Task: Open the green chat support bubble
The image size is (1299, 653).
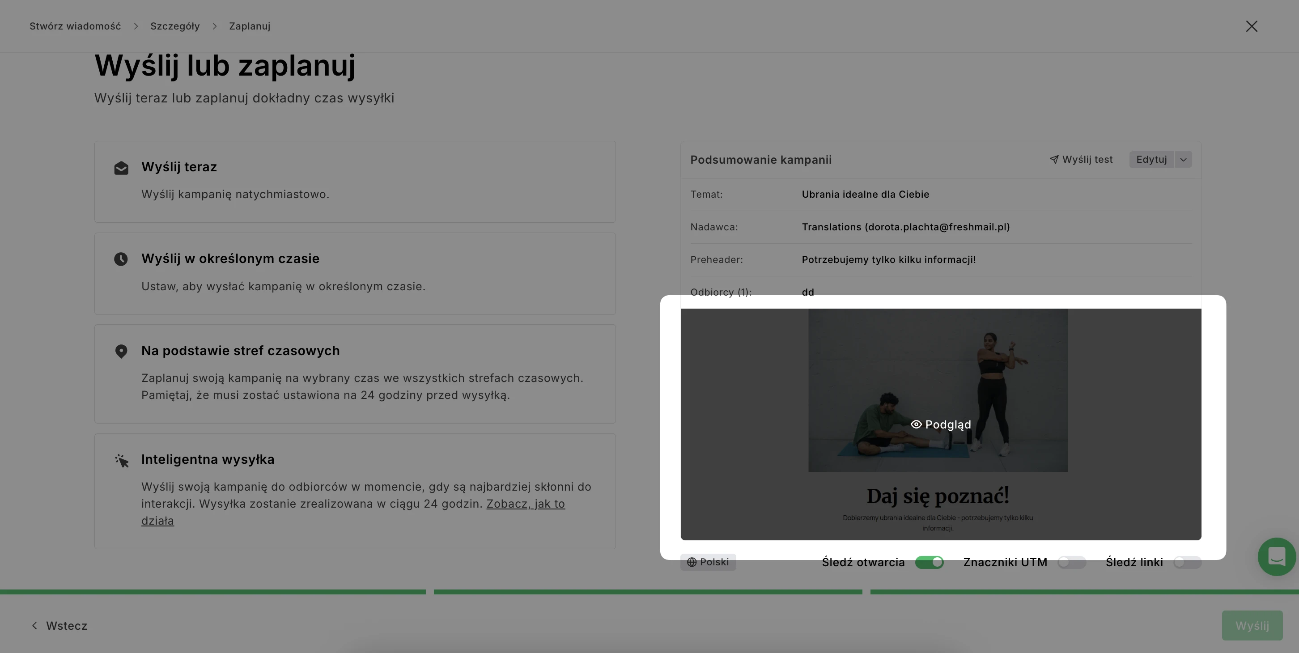Action: [x=1277, y=557]
